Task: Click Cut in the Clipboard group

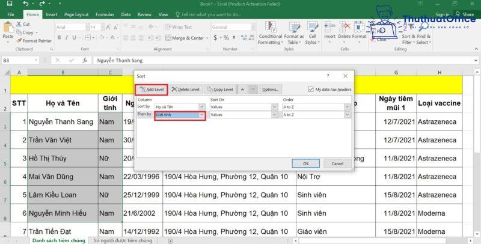Action: 23,24
